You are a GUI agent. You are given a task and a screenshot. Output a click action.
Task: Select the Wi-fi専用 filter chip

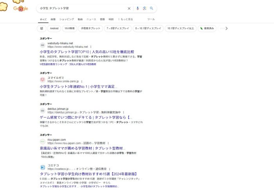pyautogui.click(x=70, y=28)
